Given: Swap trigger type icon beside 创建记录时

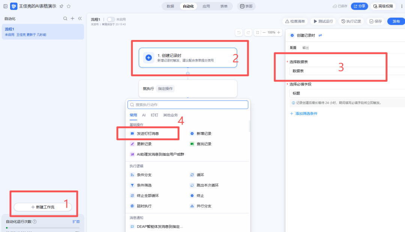Looking at the screenshot, I should tap(320, 35).
